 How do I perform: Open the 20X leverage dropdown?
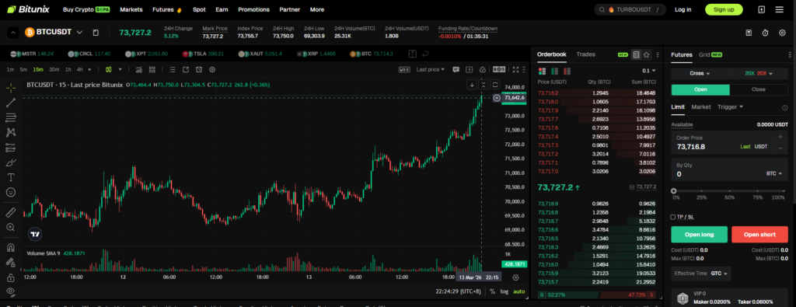coord(759,74)
